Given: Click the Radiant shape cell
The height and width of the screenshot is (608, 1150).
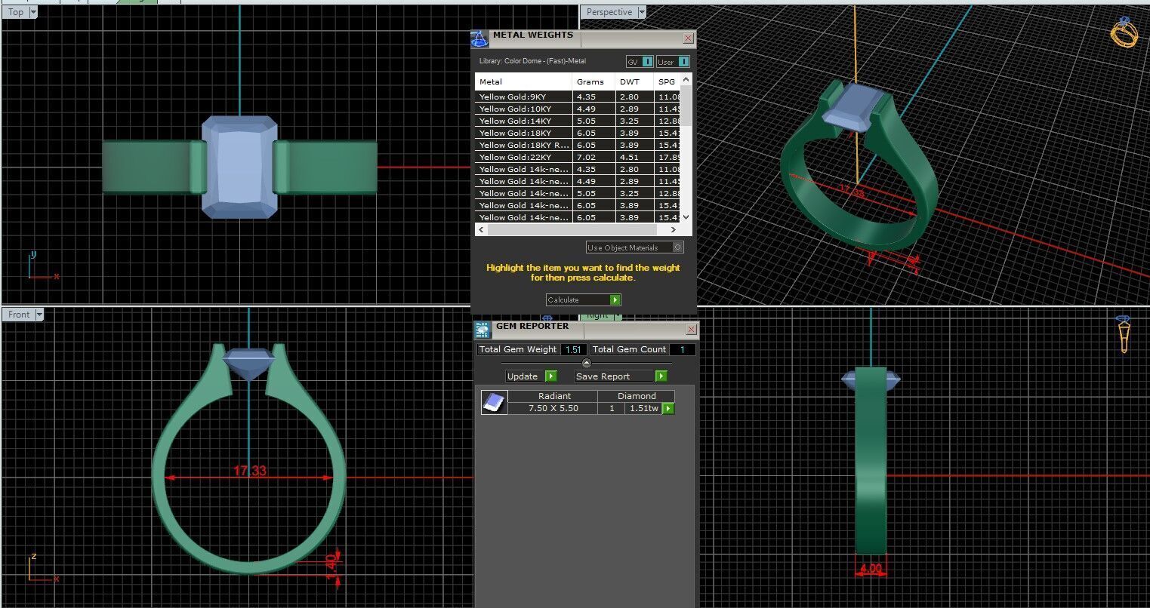Looking at the screenshot, I should (554, 395).
